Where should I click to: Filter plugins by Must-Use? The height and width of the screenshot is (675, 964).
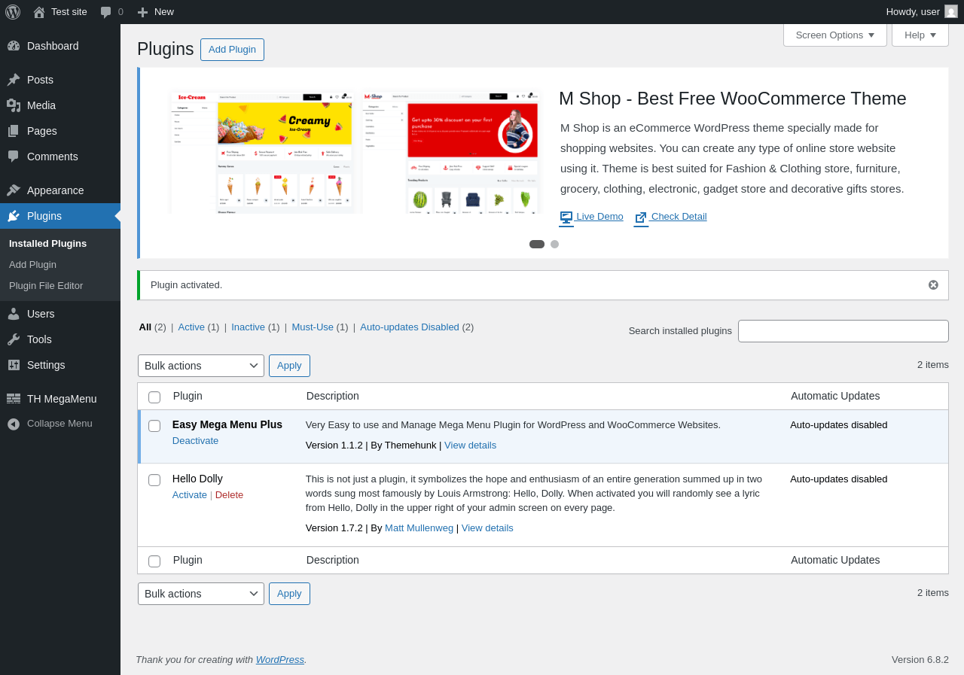tap(313, 327)
